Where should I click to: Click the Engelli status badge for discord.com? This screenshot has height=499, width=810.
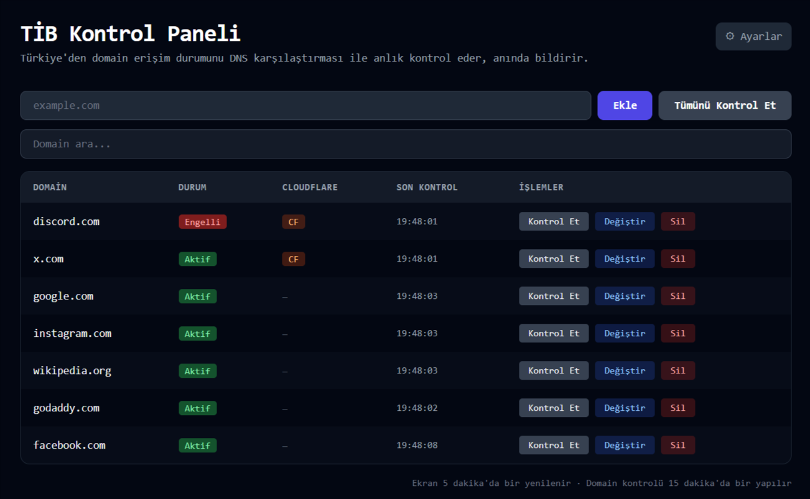[202, 222]
